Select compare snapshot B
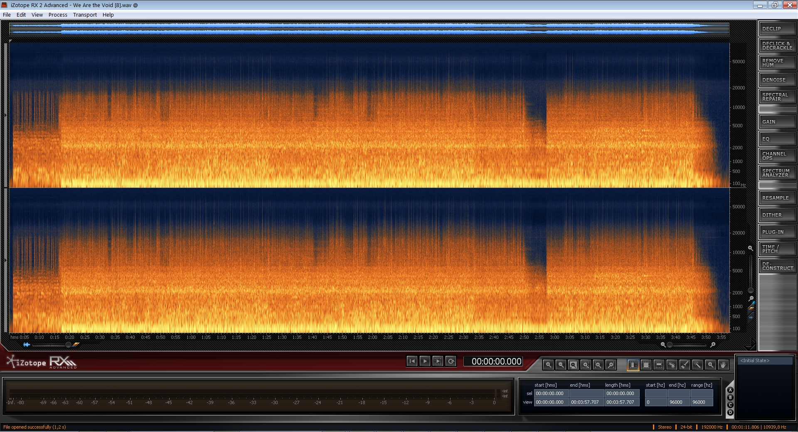Image resolution: width=798 pixels, height=432 pixels. point(730,397)
